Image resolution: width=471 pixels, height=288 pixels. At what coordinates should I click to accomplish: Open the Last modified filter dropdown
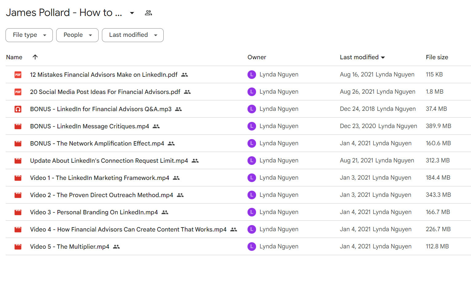[x=133, y=35]
